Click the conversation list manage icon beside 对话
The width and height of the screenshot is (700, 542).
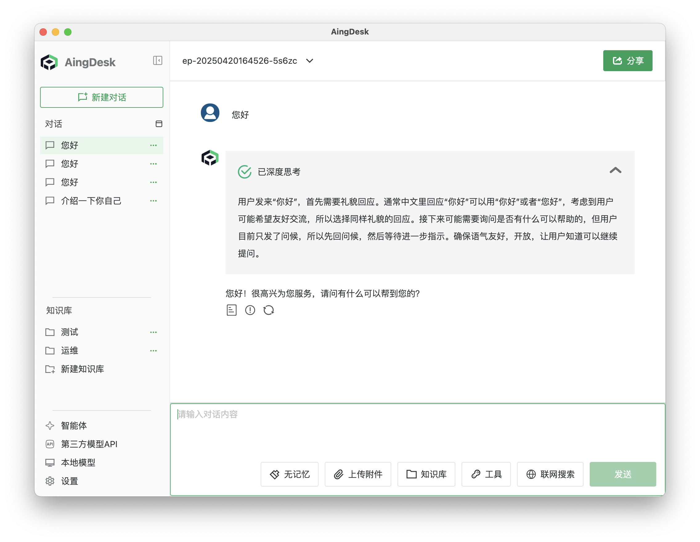(159, 124)
